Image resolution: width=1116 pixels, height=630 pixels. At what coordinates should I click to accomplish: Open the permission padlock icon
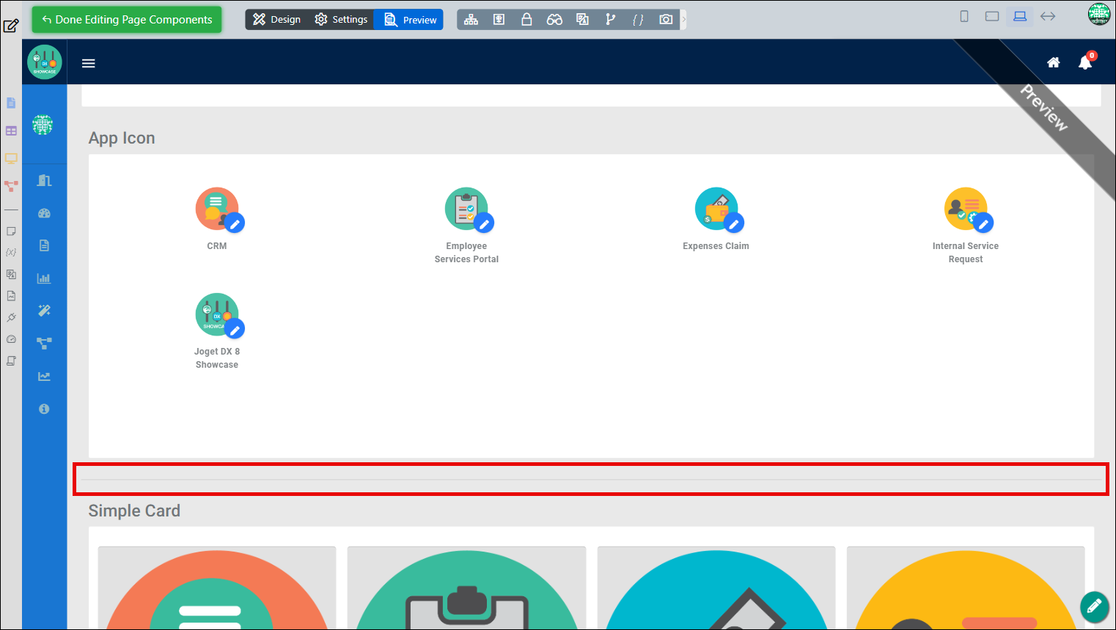[x=526, y=20]
